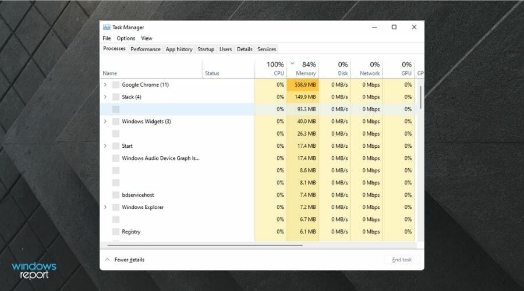The image size is (524, 291).
Task: Open the View menu
Action: 146,38
